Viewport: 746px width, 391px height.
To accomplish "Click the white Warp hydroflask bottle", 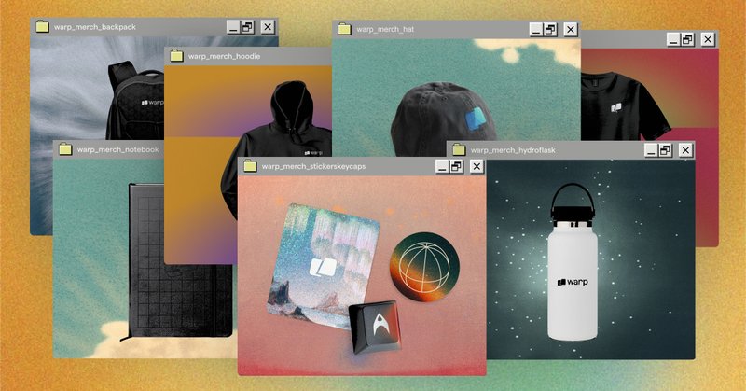I will [573, 262].
